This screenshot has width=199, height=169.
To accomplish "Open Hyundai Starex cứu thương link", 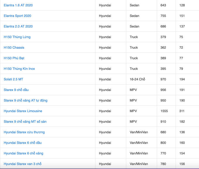I will [24, 132].
